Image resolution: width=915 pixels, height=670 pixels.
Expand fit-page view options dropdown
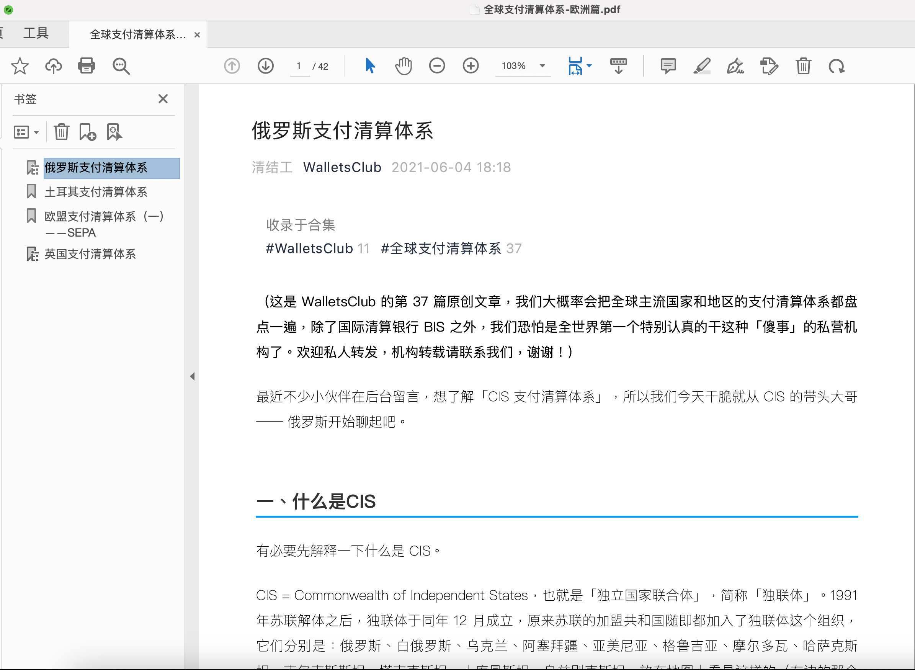pyautogui.click(x=589, y=66)
